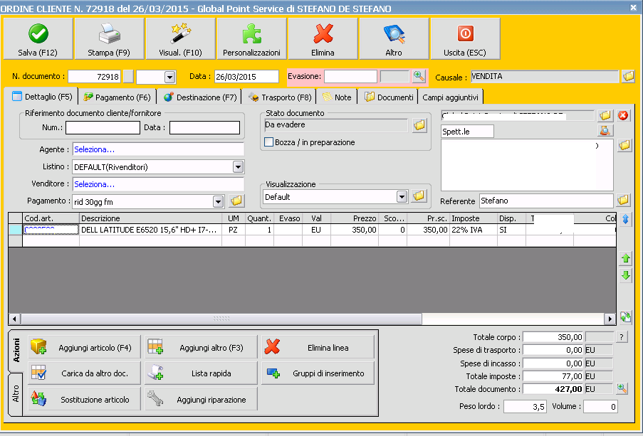Expand the Visualizzazione Default dropdown
The image size is (643, 436).
(402, 197)
